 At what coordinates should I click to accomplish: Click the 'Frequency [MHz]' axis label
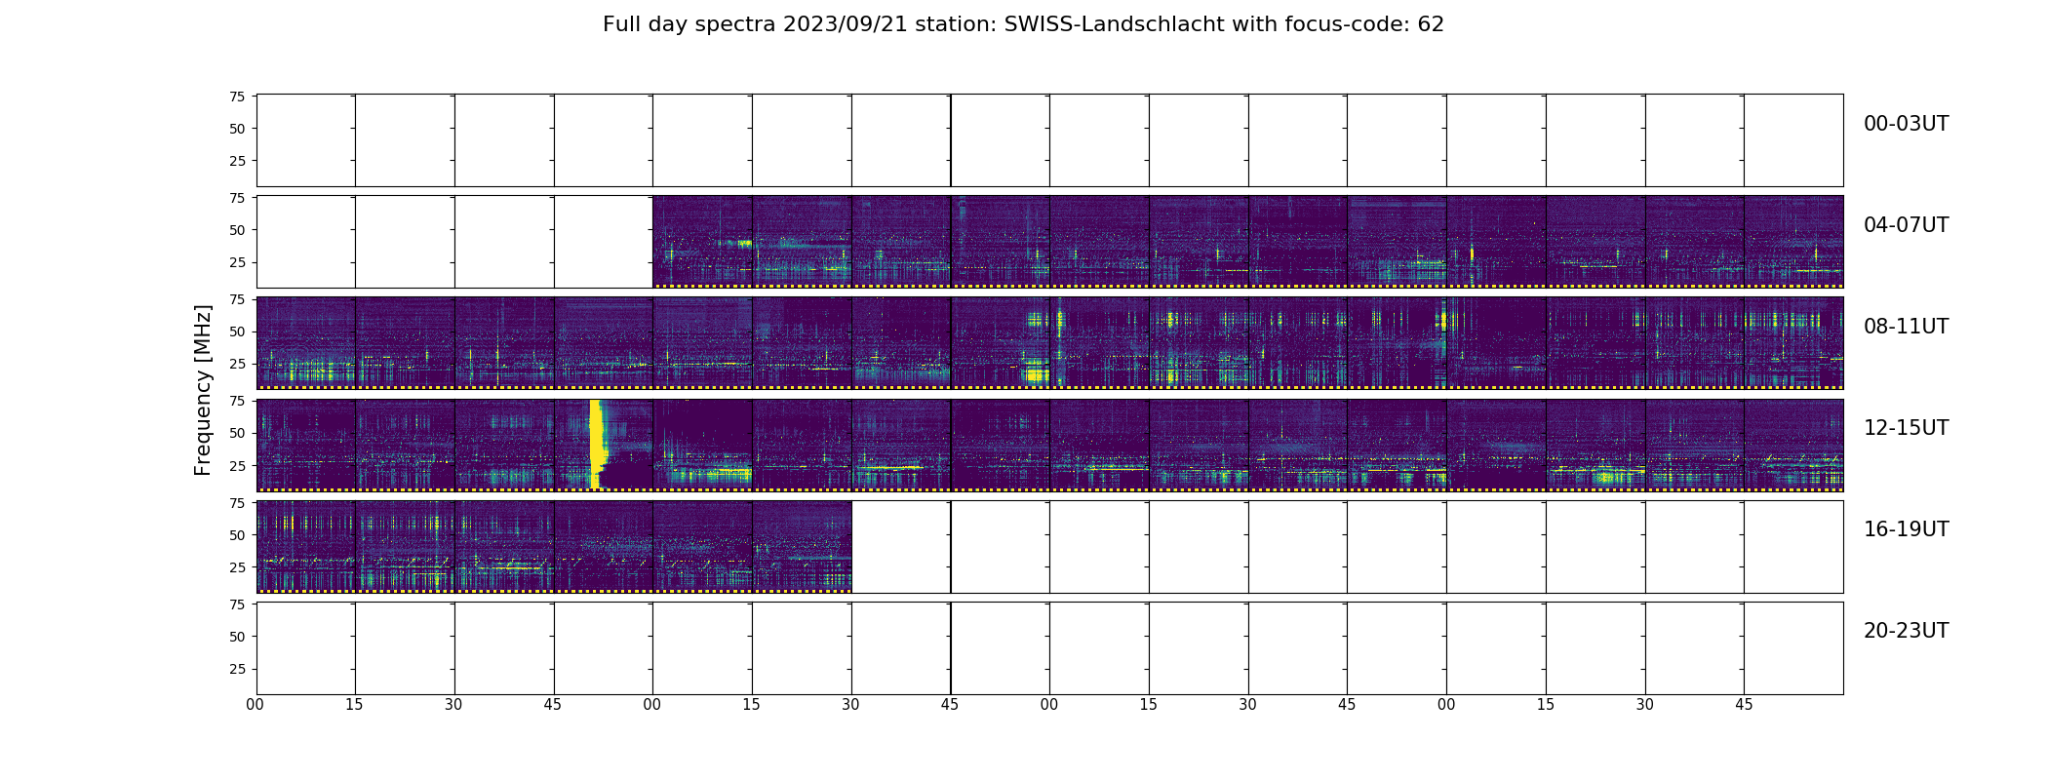click(203, 390)
